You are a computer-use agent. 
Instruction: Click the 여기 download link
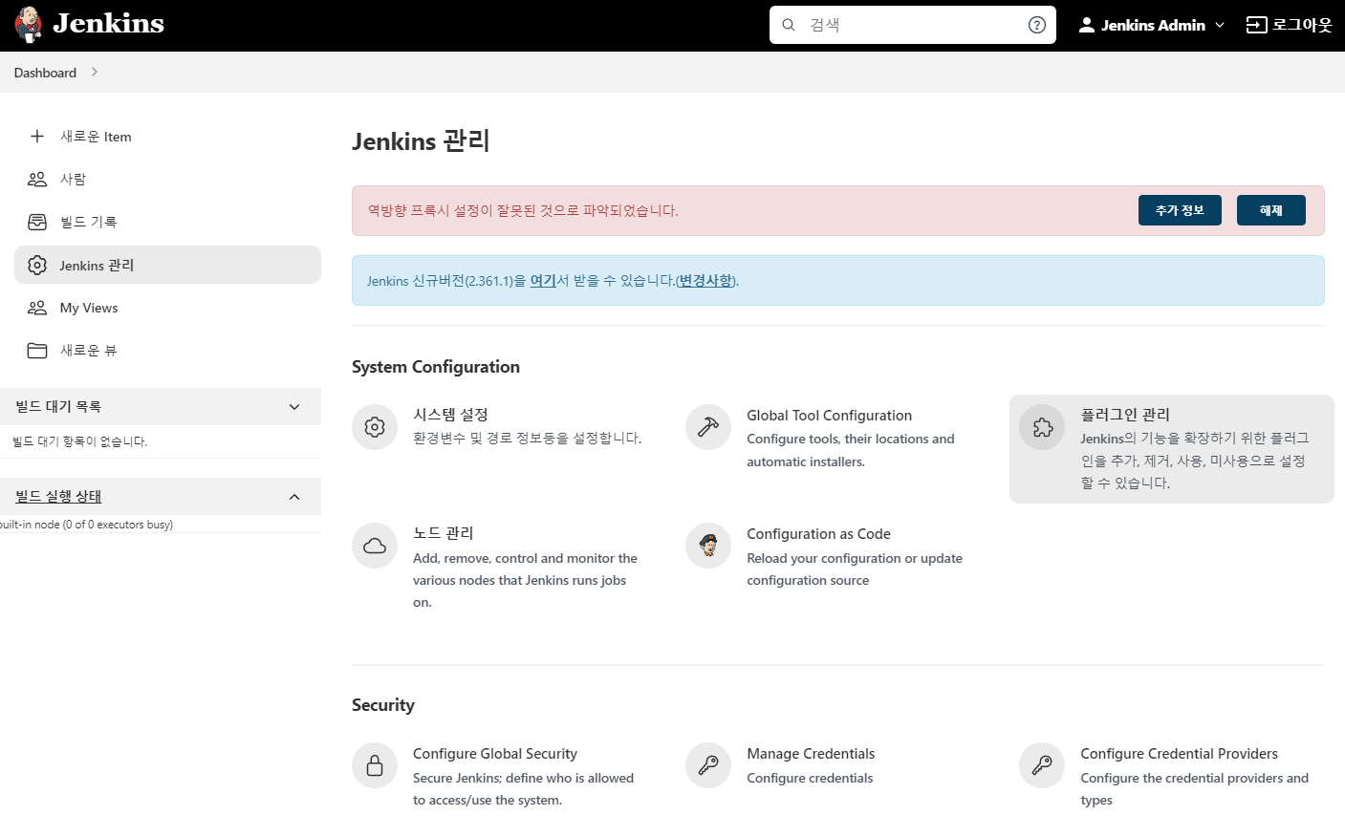pyautogui.click(x=543, y=281)
